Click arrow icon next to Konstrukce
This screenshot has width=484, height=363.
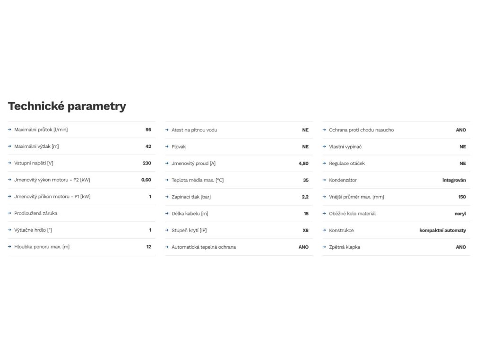324,230
